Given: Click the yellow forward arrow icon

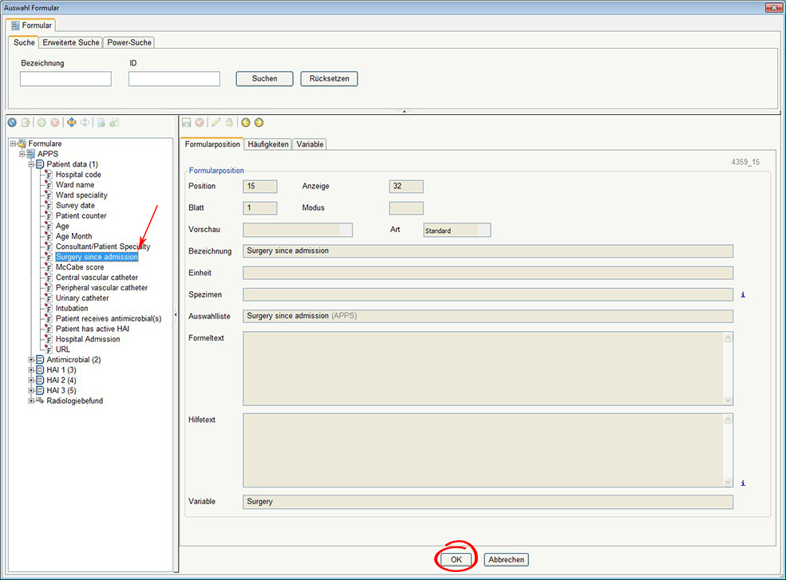Looking at the screenshot, I should 259,123.
